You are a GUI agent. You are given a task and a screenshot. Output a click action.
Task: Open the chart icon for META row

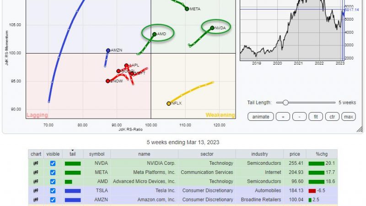pyautogui.click(x=36, y=173)
